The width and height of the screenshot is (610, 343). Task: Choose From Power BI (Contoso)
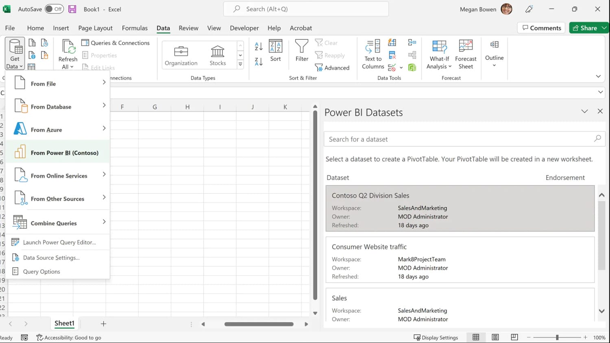tap(58, 152)
